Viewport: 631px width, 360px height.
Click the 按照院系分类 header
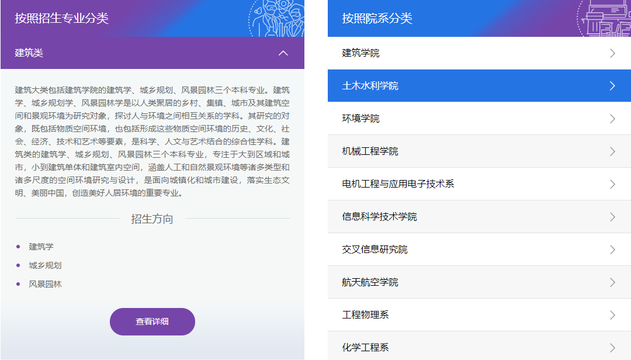click(377, 18)
